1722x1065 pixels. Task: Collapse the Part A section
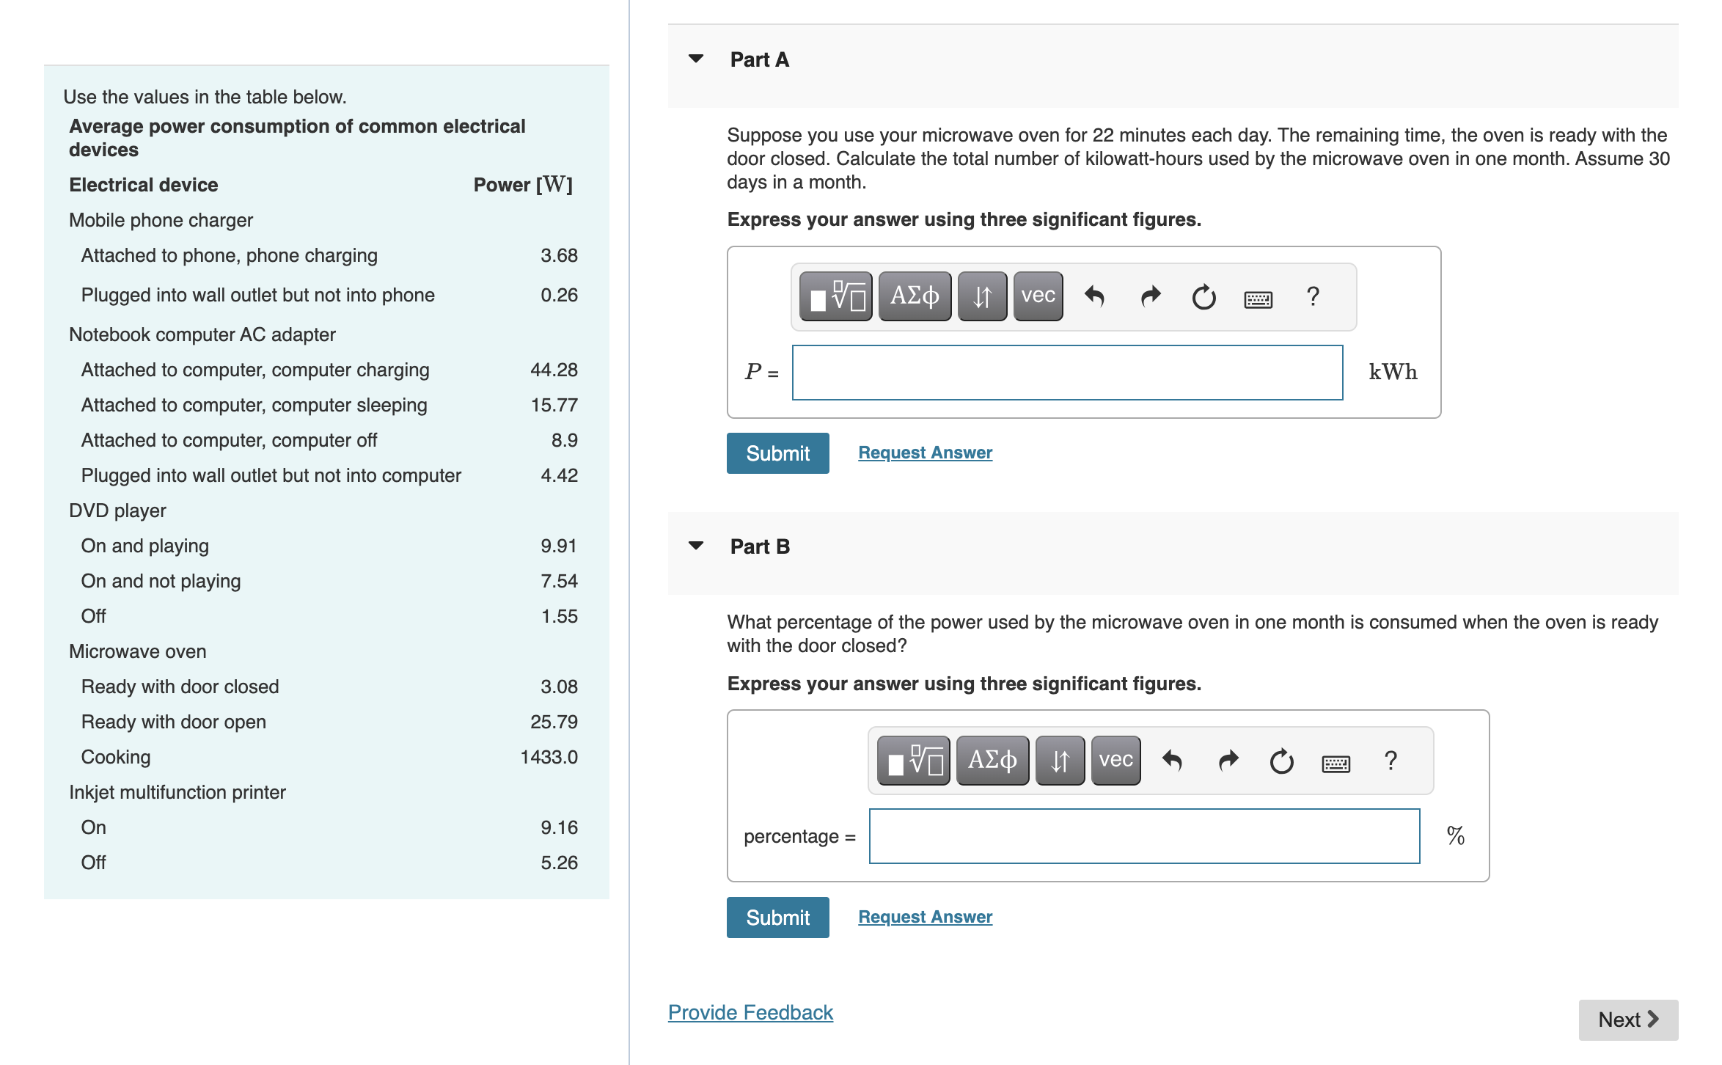[x=695, y=60]
